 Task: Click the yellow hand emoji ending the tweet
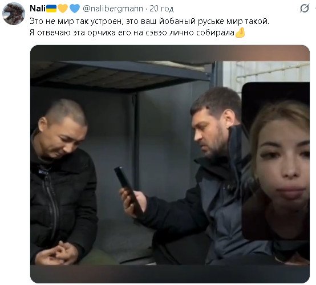click(x=240, y=32)
